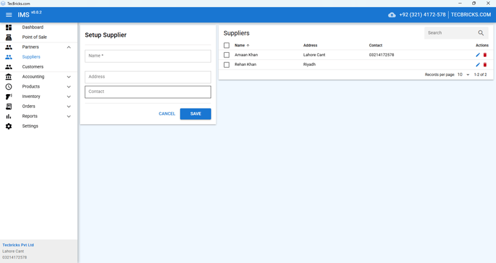Select all suppliers with header checkbox

point(227,46)
